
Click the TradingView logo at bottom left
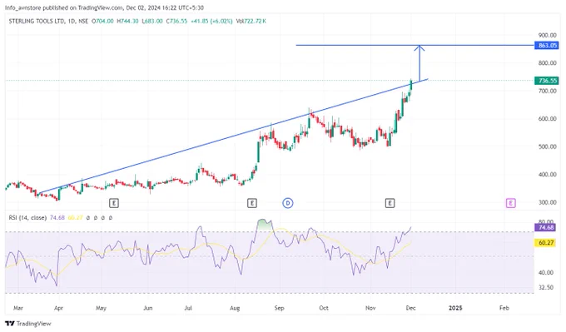click(x=28, y=324)
